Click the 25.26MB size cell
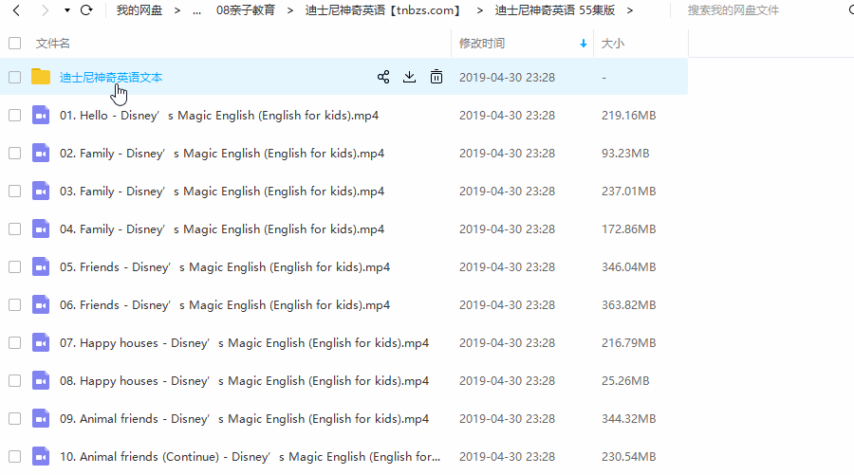Screen dimensions: 854x475 625,381
